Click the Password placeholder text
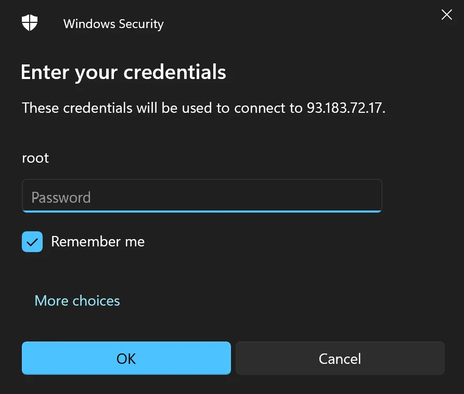The width and height of the screenshot is (464, 394). (61, 198)
